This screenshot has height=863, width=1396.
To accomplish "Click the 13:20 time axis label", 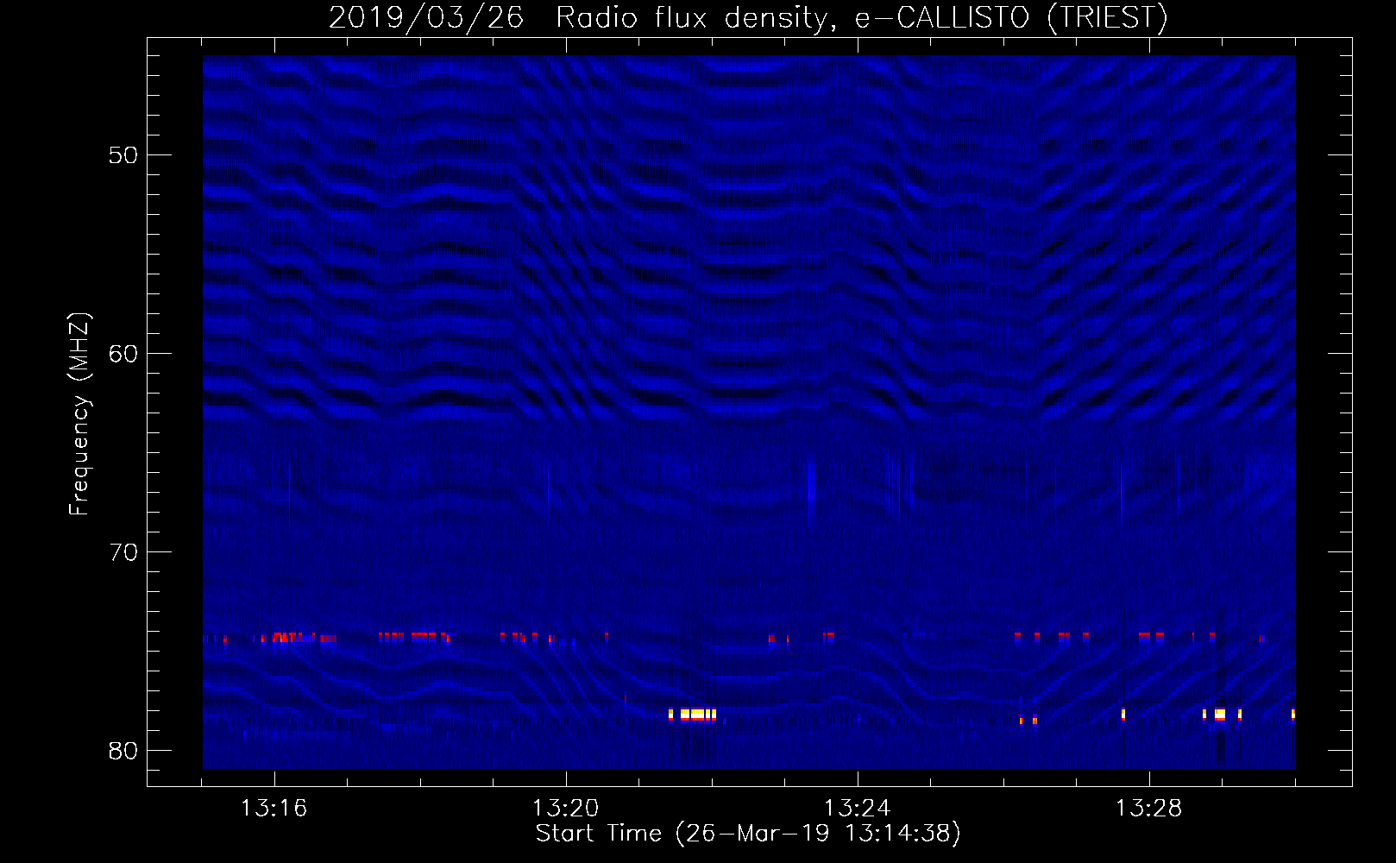I will 565,809.
